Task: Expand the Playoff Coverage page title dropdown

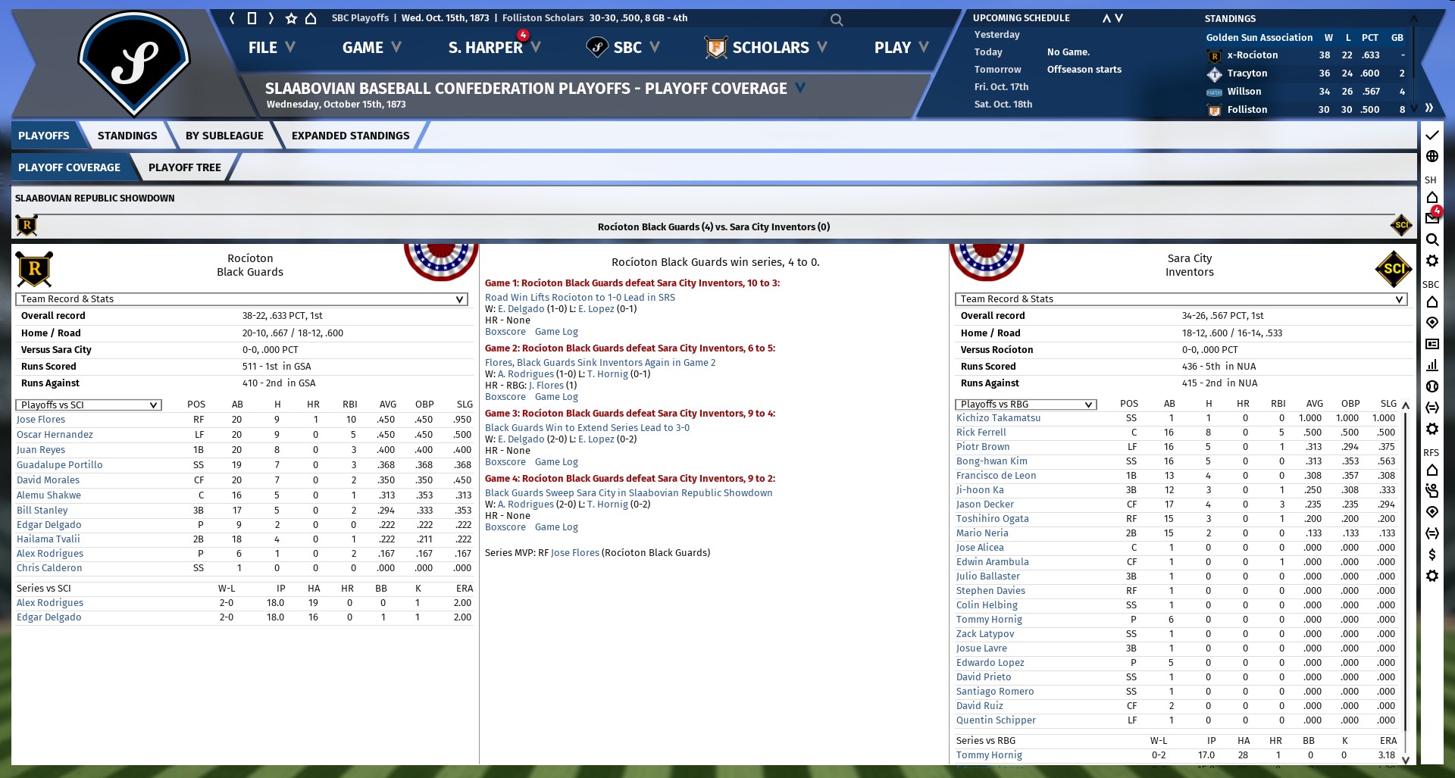Action: [800, 89]
